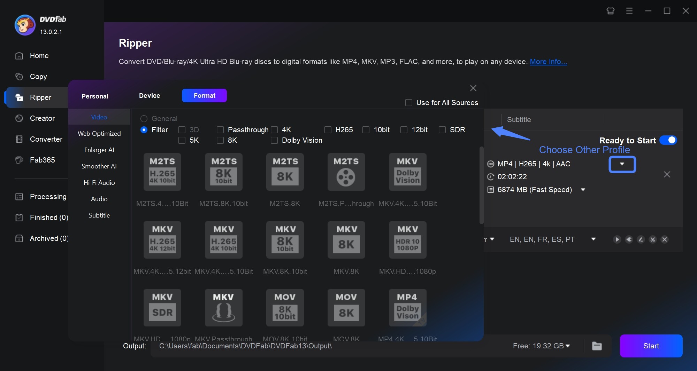Image resolution: width=697 pixels, height=371 pixels.
Task: Check the H265 filter checkbox
Action: pos(328,130)
